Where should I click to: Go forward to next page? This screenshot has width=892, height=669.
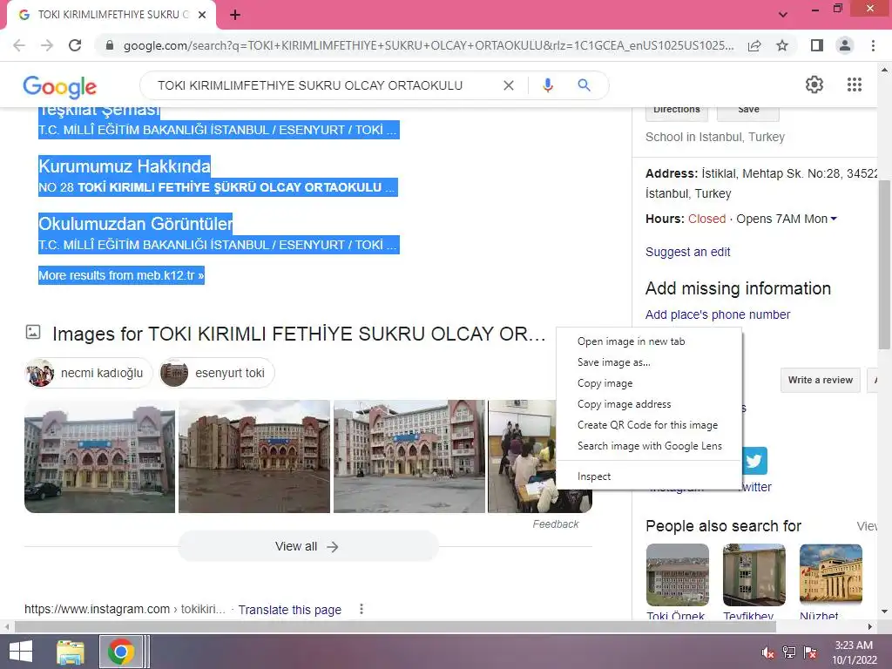(x=47, y=45)
